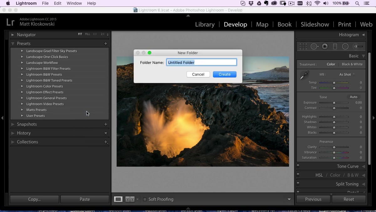Toggle the HSL panel on/off switch
Screen dimensions: 376x212
point(298,175)
